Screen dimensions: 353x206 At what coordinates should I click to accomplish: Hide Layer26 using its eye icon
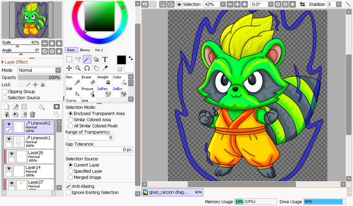(x=11, y=153)
